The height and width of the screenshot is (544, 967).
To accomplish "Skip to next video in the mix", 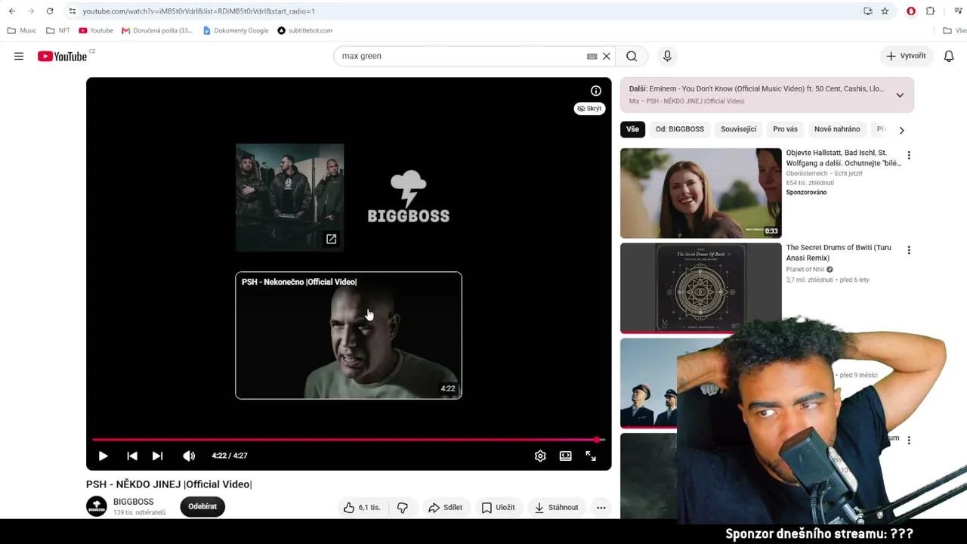I will [x=157, y=456].
